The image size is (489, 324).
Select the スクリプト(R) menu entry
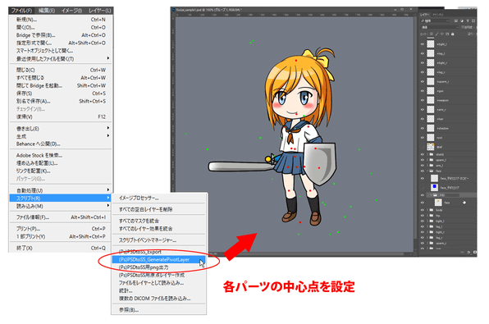[61, 198]
